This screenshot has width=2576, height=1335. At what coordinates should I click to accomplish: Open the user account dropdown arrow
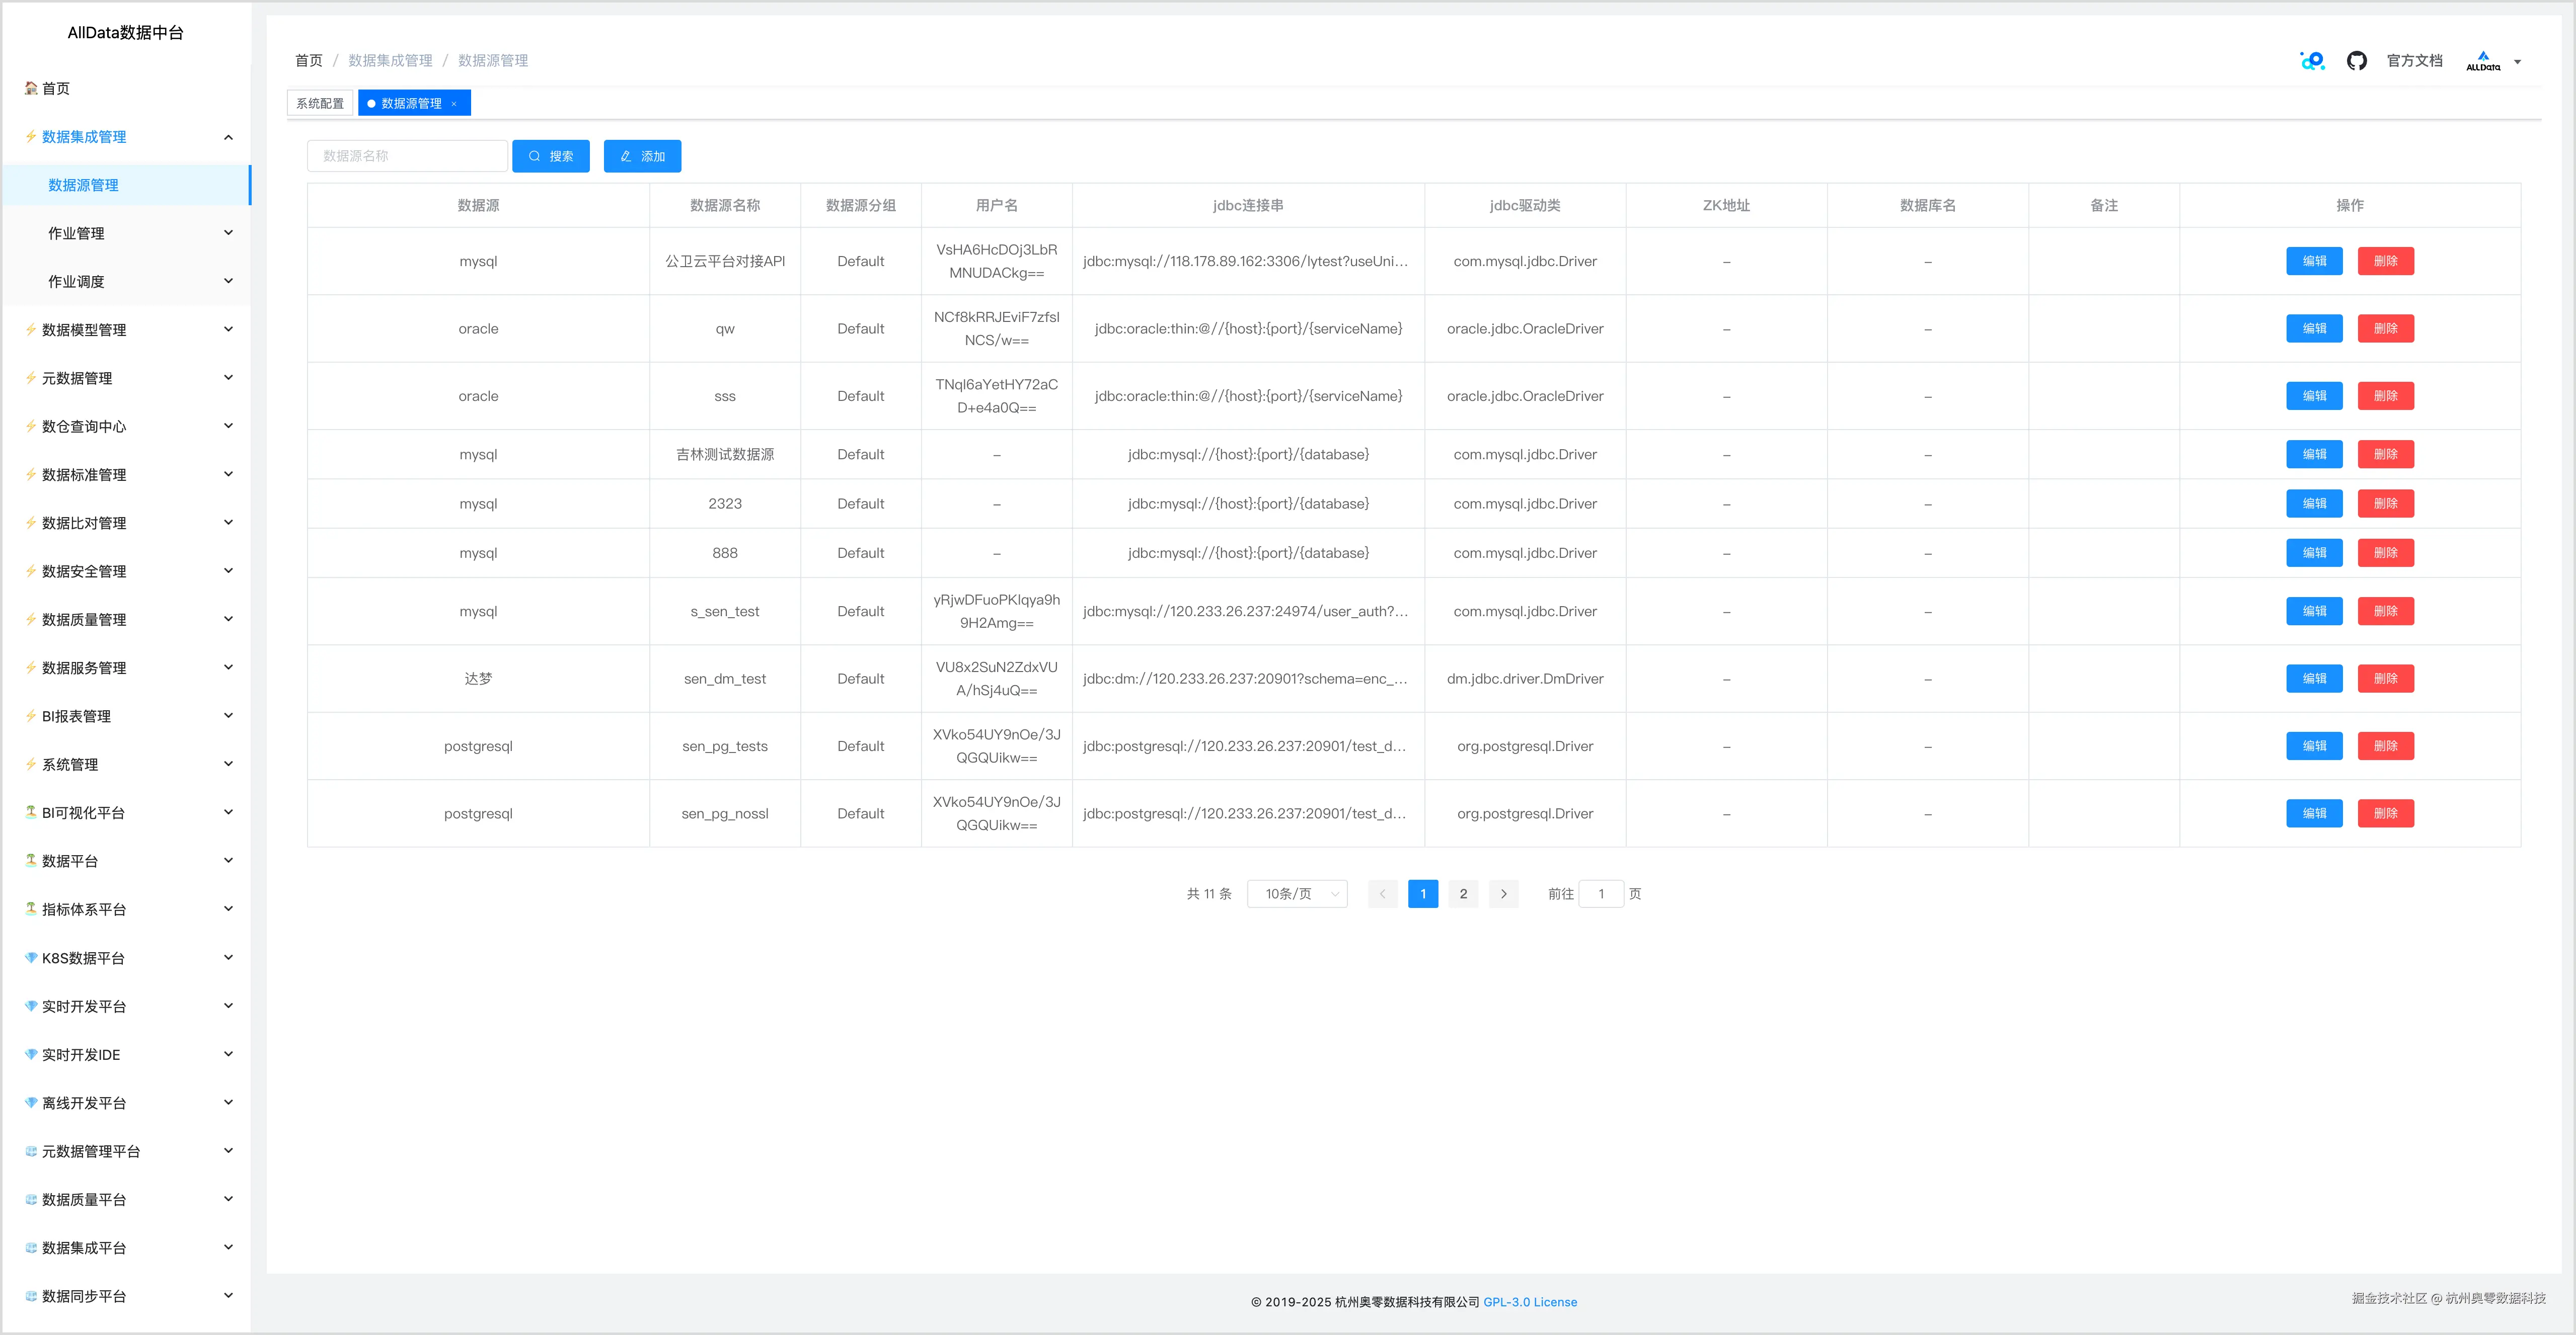(2517, 62)
